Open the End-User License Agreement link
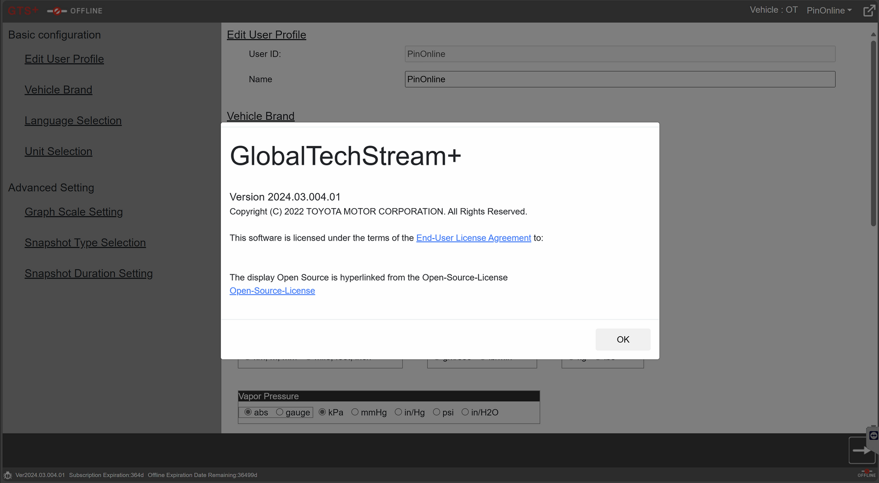Image resolution: width=879 pixels, height=483 pixels. click(x=473, y=238)
